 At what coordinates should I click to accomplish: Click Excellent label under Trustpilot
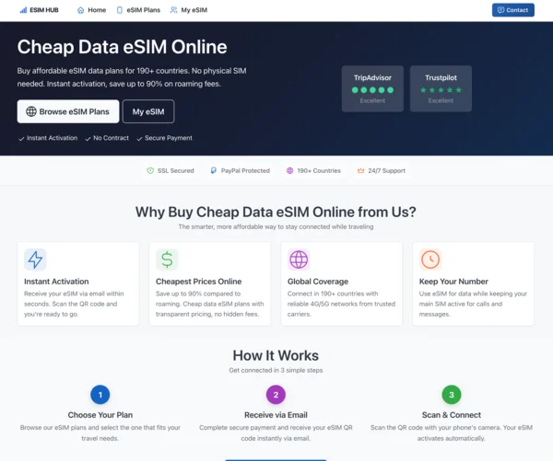point(441,100)
